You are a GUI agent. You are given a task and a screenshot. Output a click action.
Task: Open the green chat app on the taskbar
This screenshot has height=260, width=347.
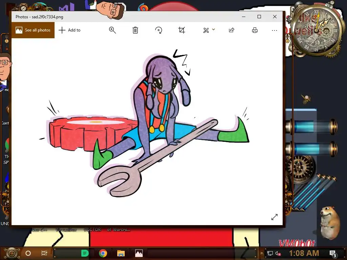[85, 253]
